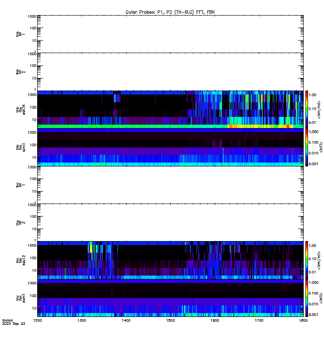Click the thc fbk edc12 spectrogram panel
The width and height of the screenshot is (324, 345).
point(170,260)
